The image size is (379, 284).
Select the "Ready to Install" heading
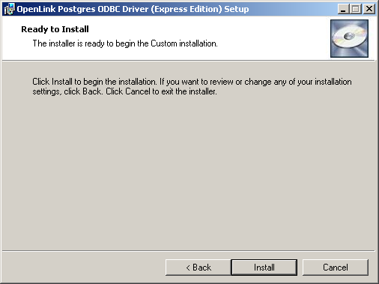55,29
